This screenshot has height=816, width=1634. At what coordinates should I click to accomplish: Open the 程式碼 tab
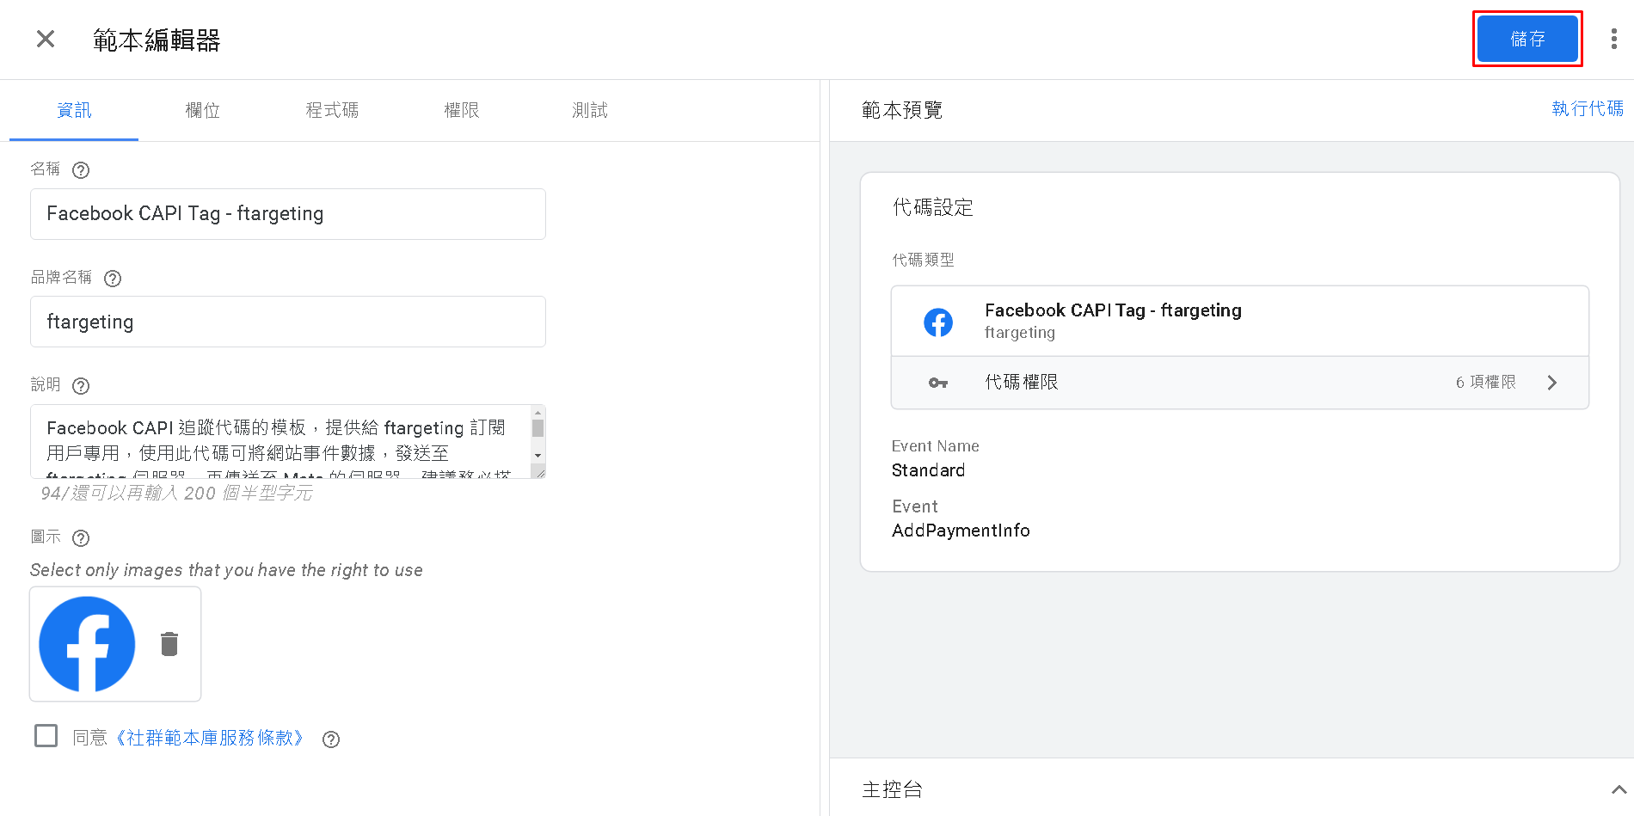coord(332,110)
